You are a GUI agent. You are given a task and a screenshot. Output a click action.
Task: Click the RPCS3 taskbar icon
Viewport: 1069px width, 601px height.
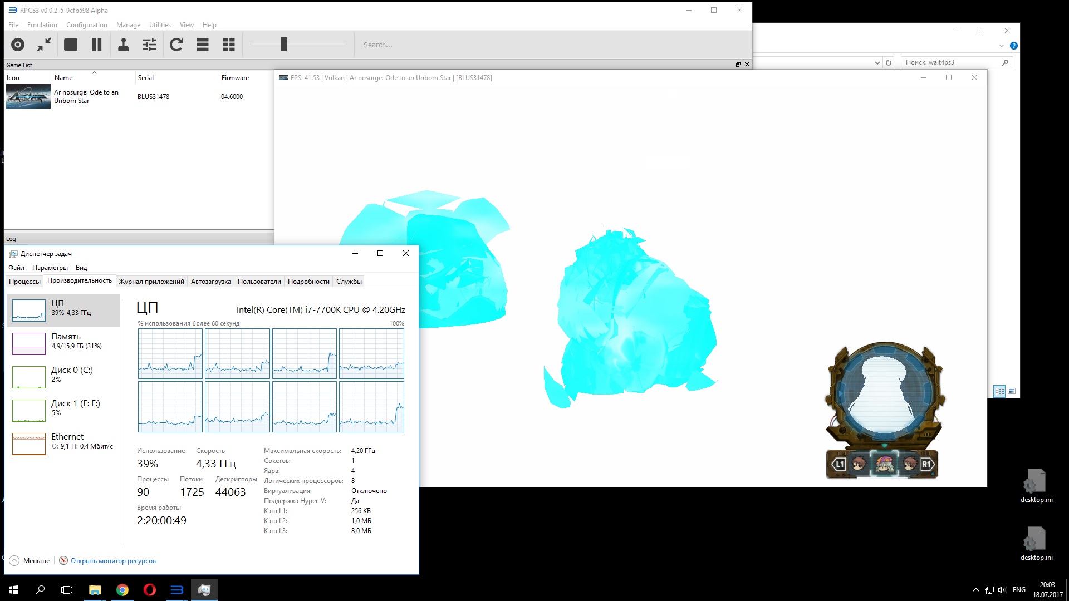point(176,590)
